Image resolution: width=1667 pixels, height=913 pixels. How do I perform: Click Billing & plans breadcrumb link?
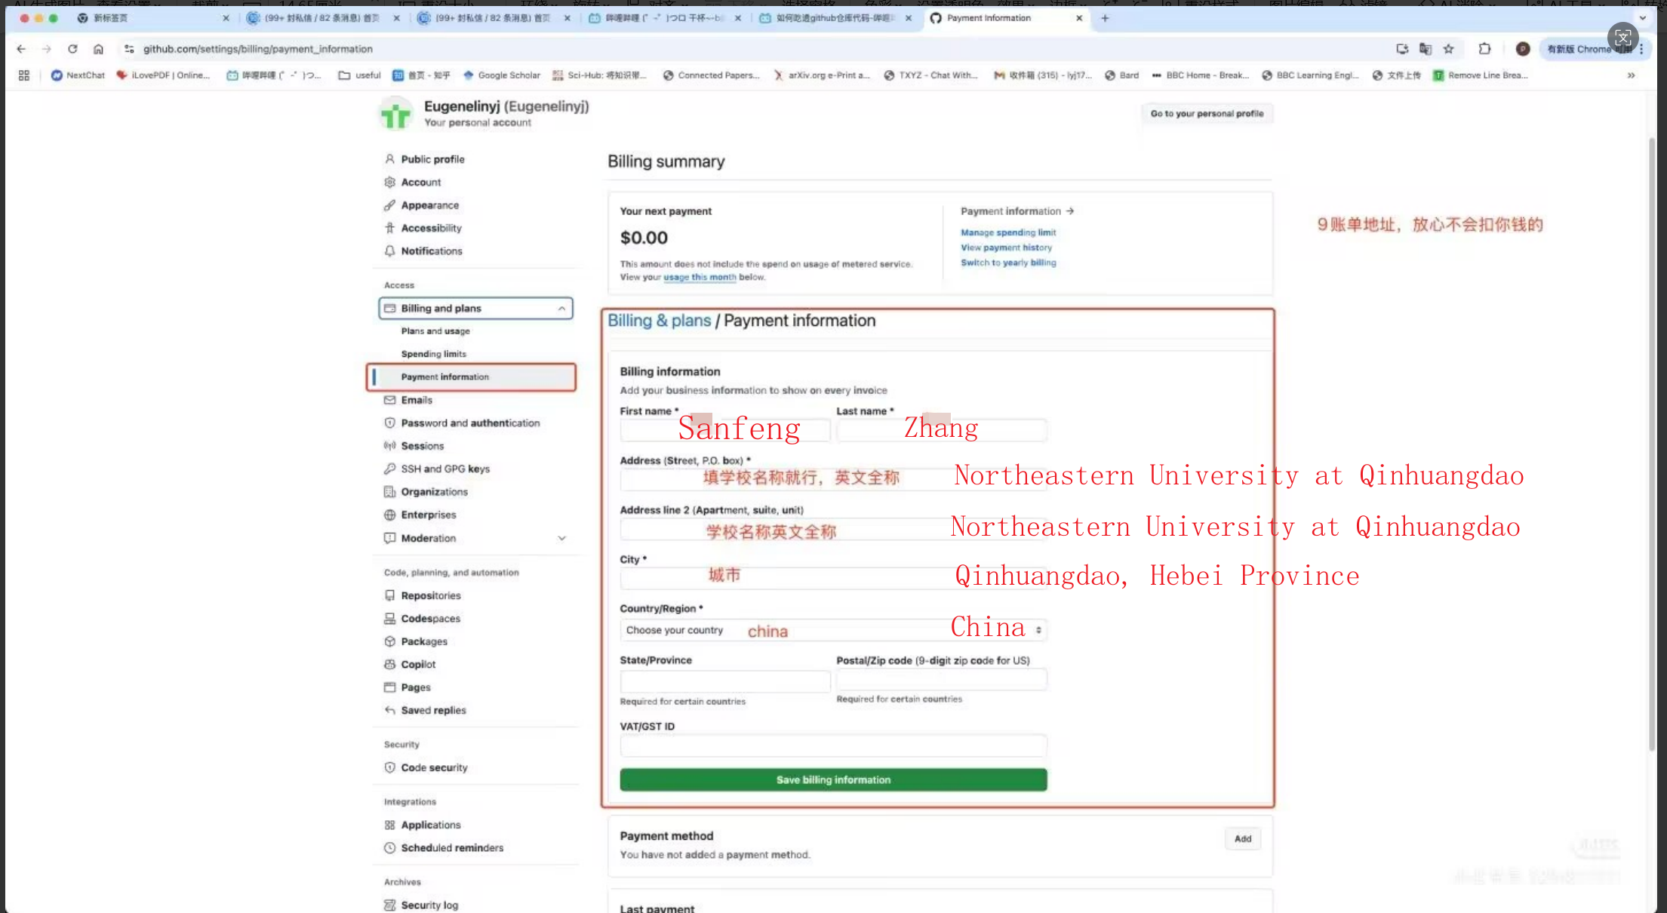[660, 321]
